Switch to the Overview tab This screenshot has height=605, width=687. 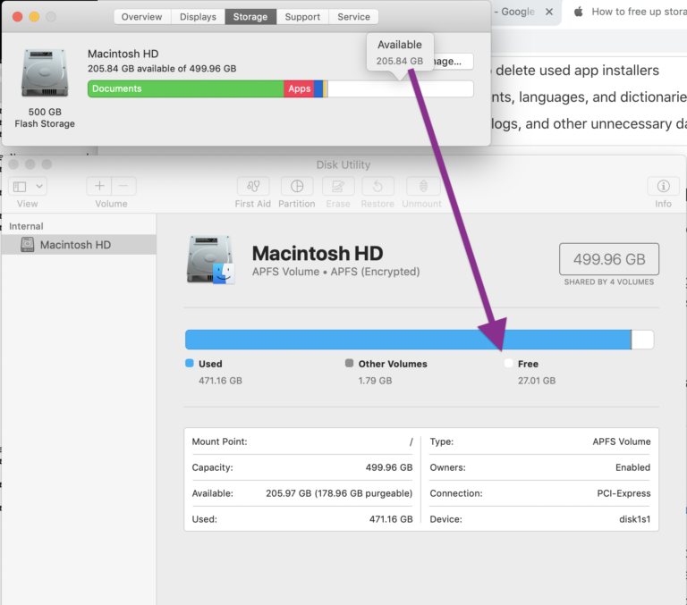[142, 17]
